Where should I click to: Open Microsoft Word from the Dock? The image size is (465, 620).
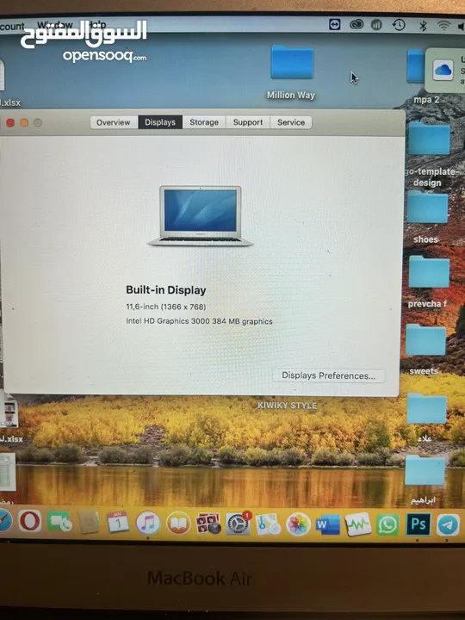[x=328, y=524]
